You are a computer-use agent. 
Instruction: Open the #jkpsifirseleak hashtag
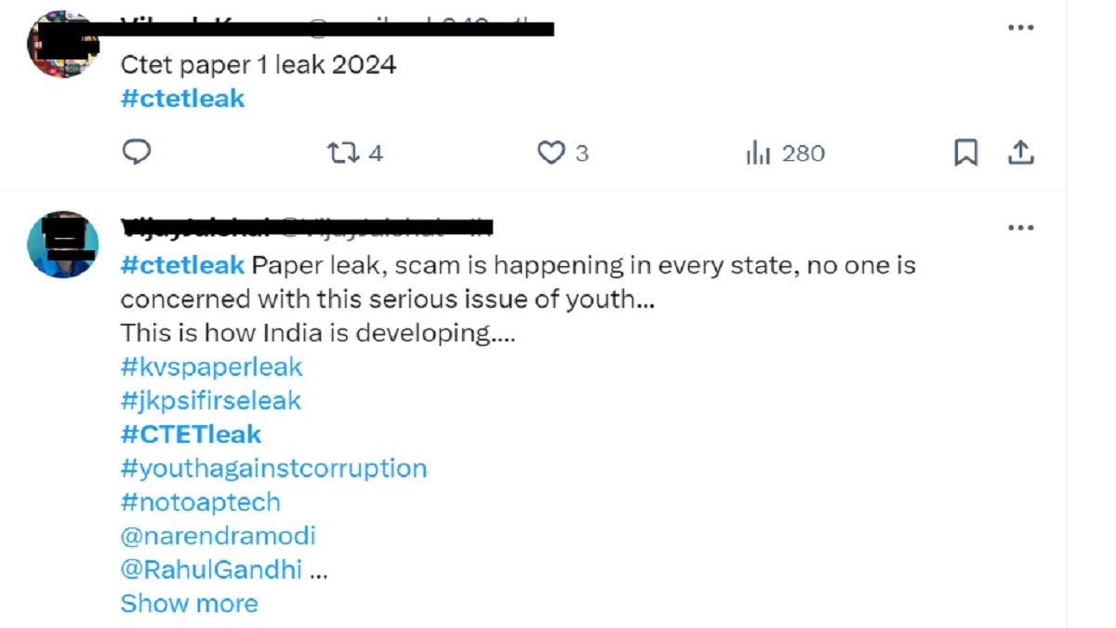coord(211,401)
